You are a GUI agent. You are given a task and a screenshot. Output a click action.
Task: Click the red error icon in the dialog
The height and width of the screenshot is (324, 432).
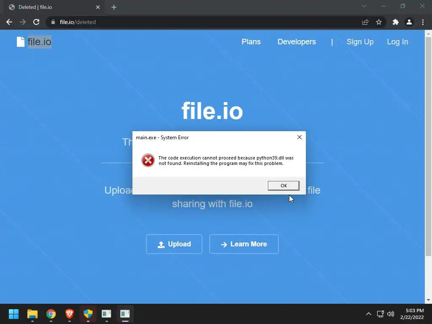pyautogui.click(x=148, y=160)
